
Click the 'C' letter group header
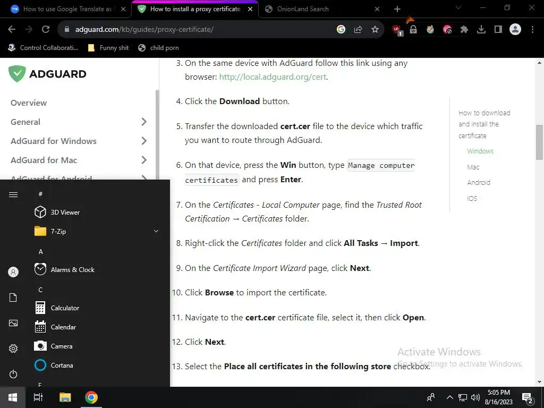(40, 290)
